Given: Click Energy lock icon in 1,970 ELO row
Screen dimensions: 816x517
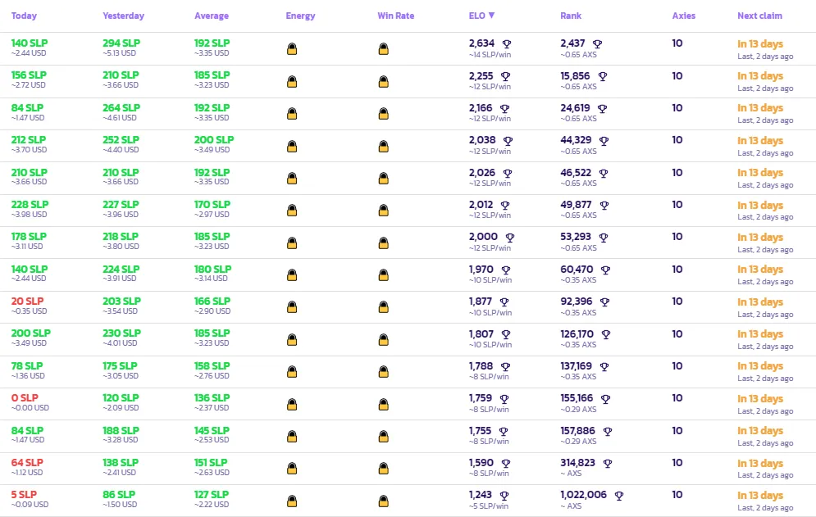Looking at the screenshot, I should pyautogui.click(x=292, y=274).
